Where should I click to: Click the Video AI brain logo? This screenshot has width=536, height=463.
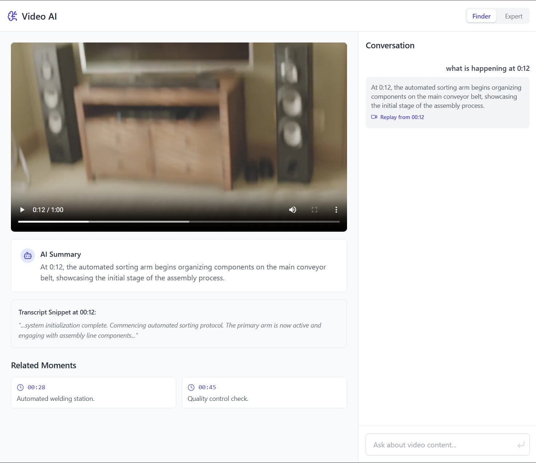12,16
